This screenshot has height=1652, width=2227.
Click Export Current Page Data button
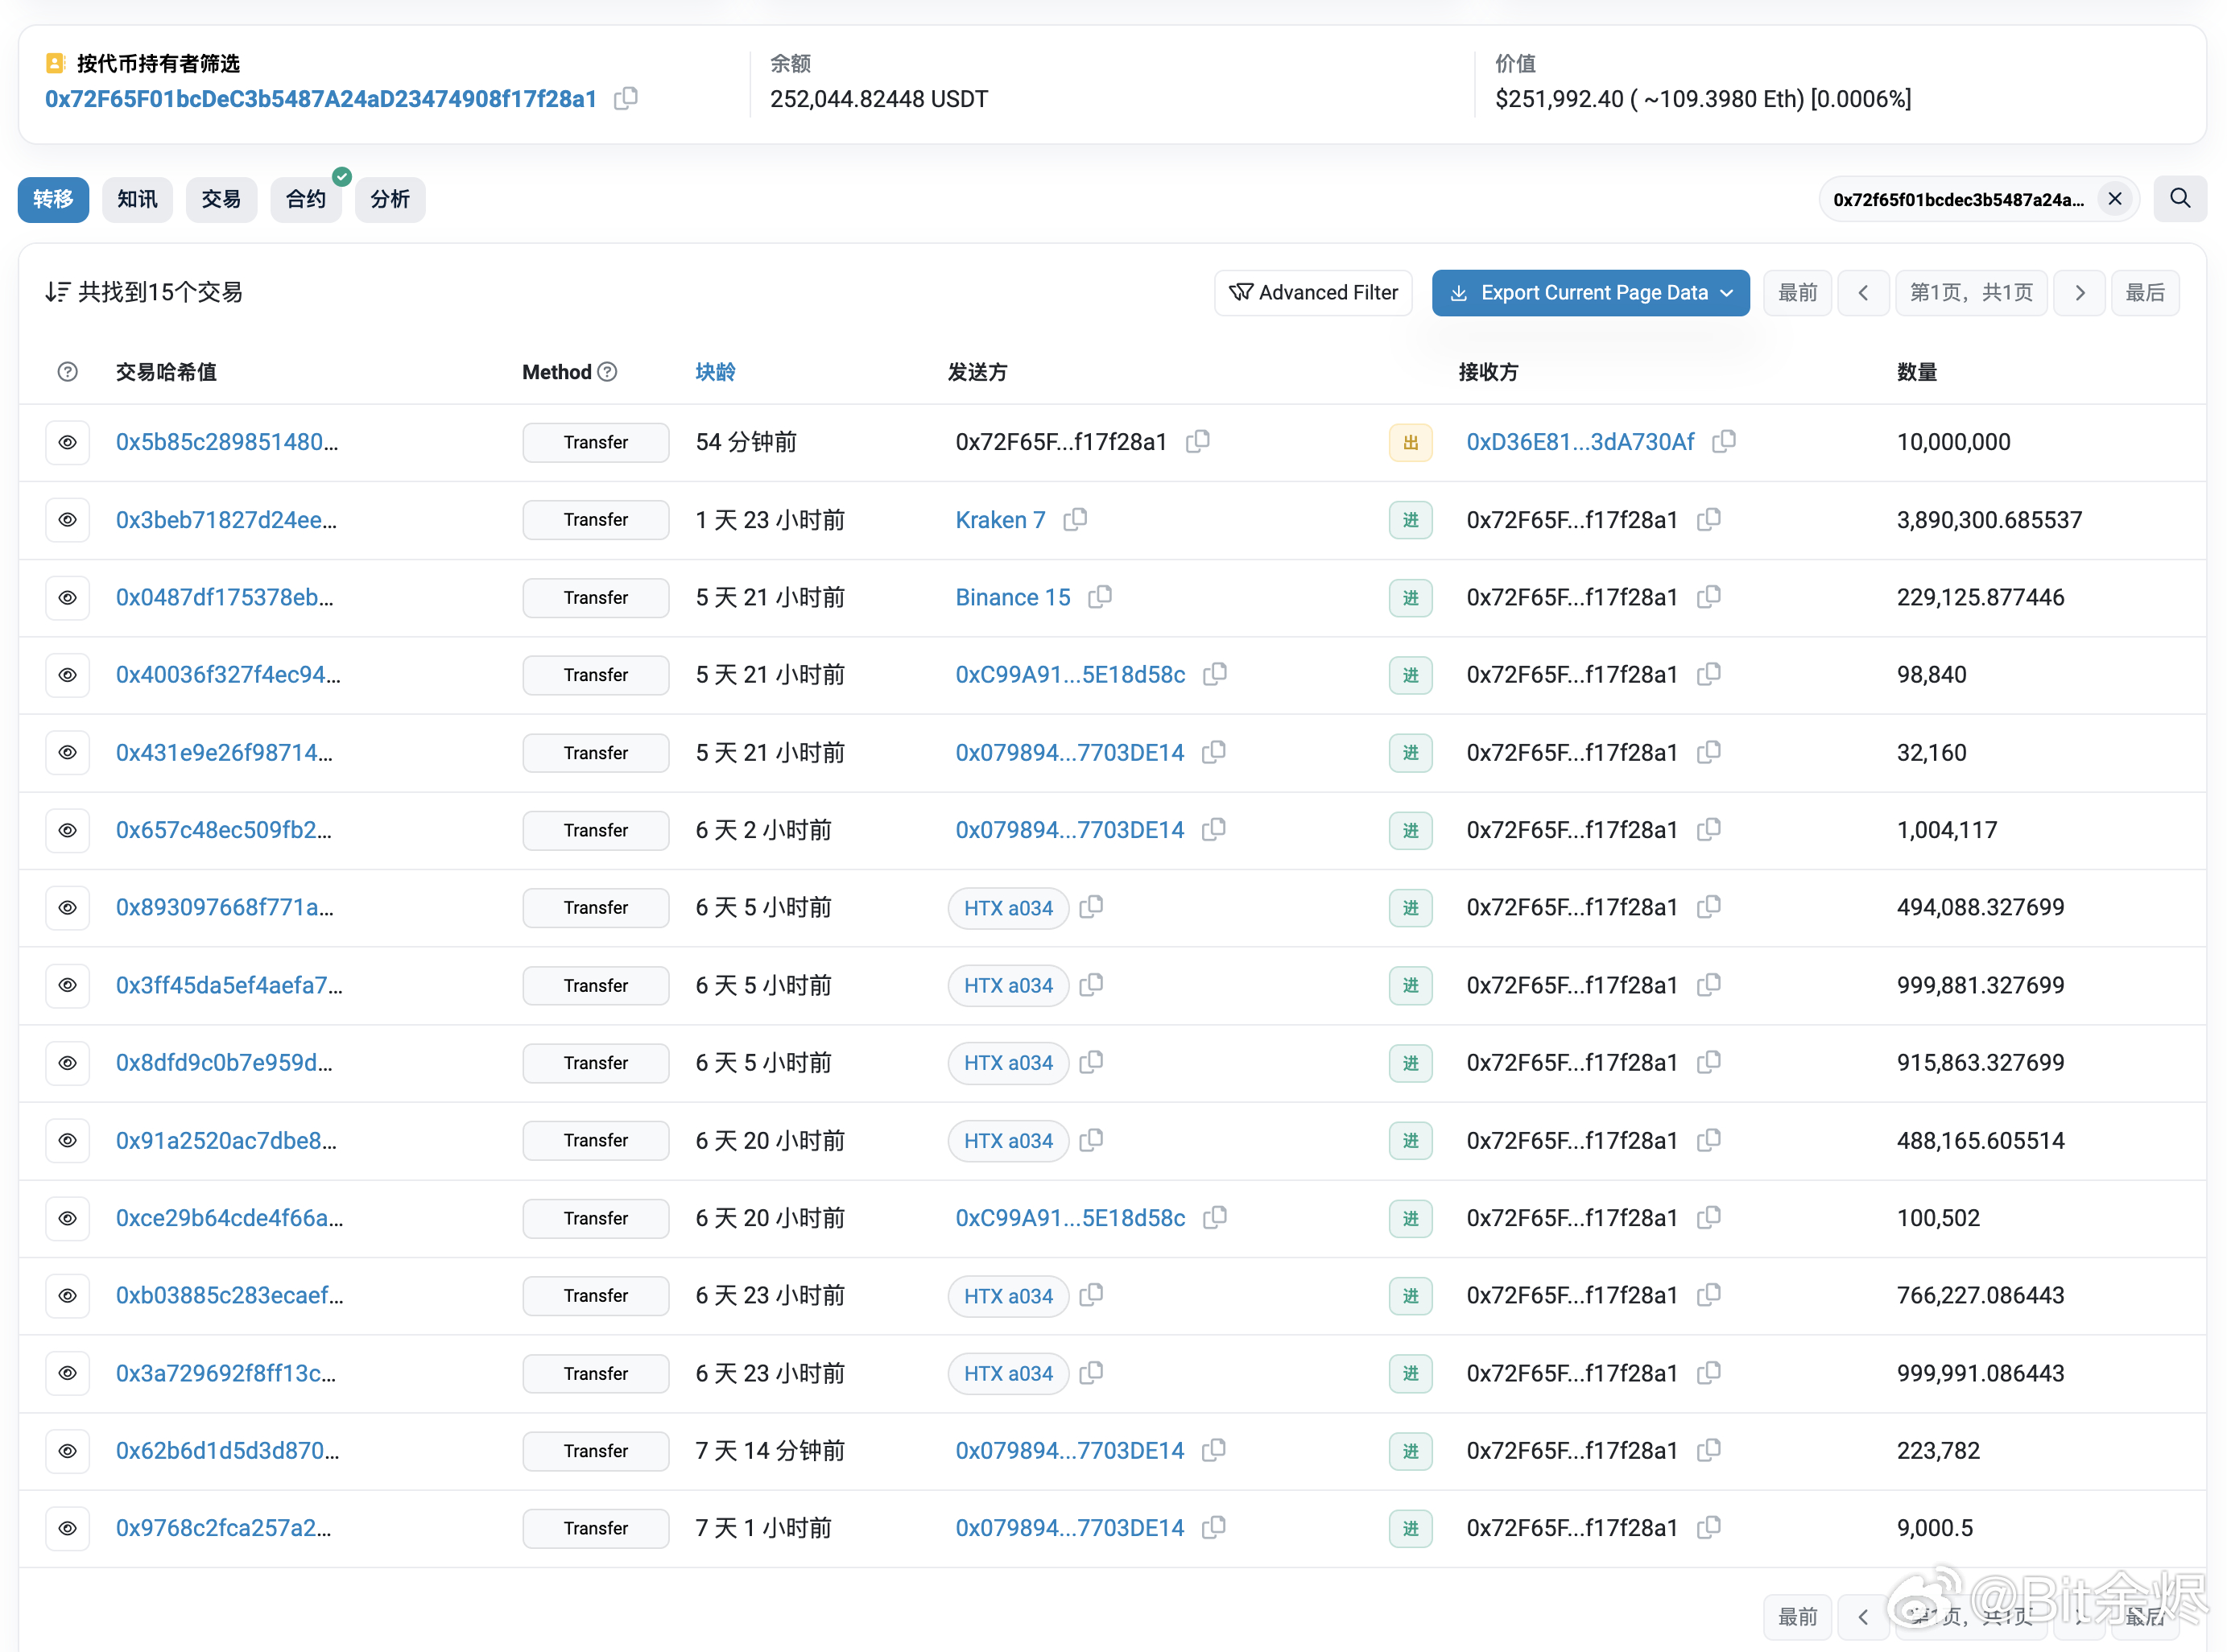[1590, 291]
